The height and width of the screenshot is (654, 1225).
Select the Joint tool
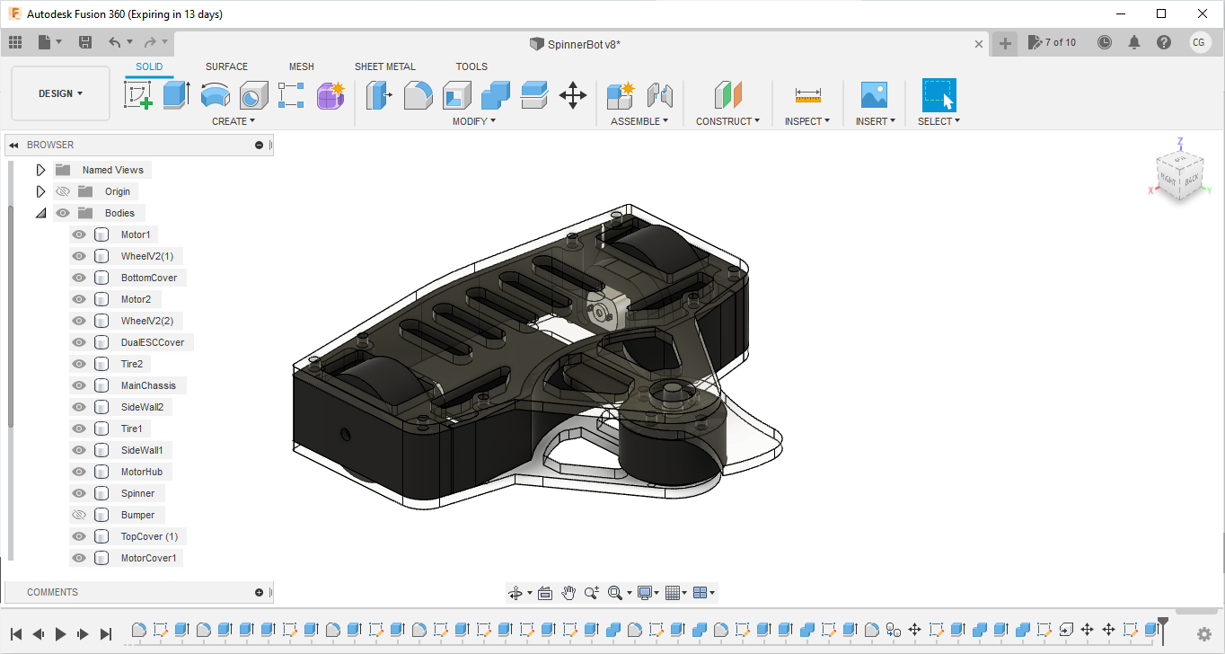point(662,94)
